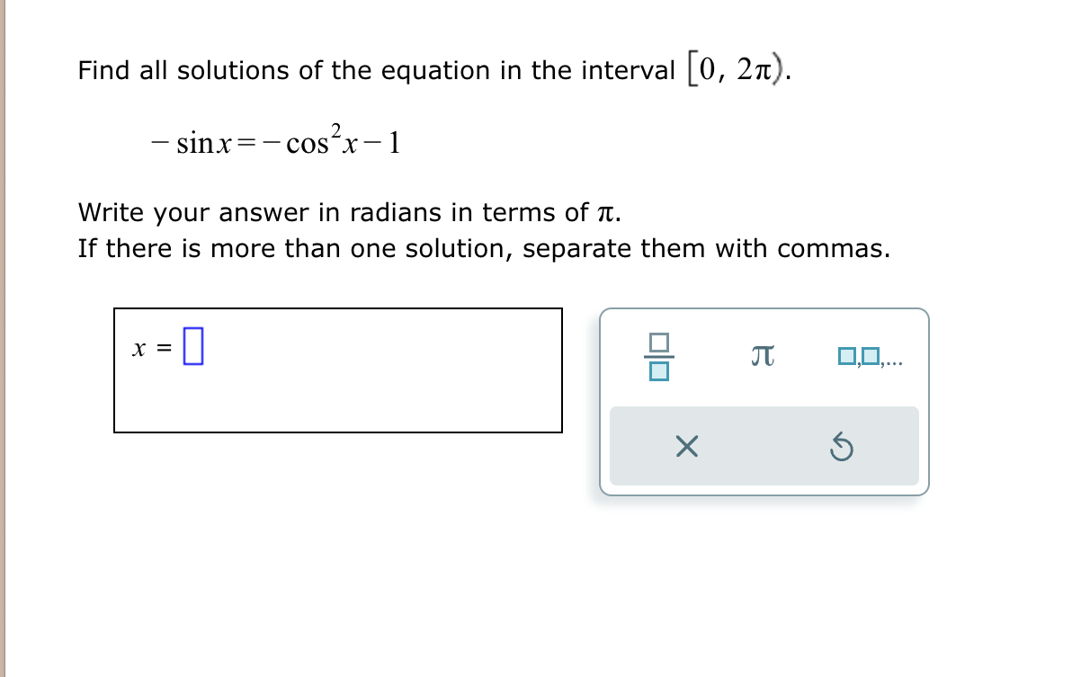Screen dimensions: 1072x677
Task: Click the large answer entry panel
Action: click(338, 370)
